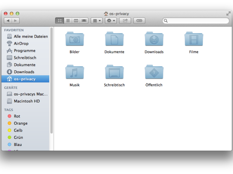Select Dokumente in the sidebar

pos(26,65)
